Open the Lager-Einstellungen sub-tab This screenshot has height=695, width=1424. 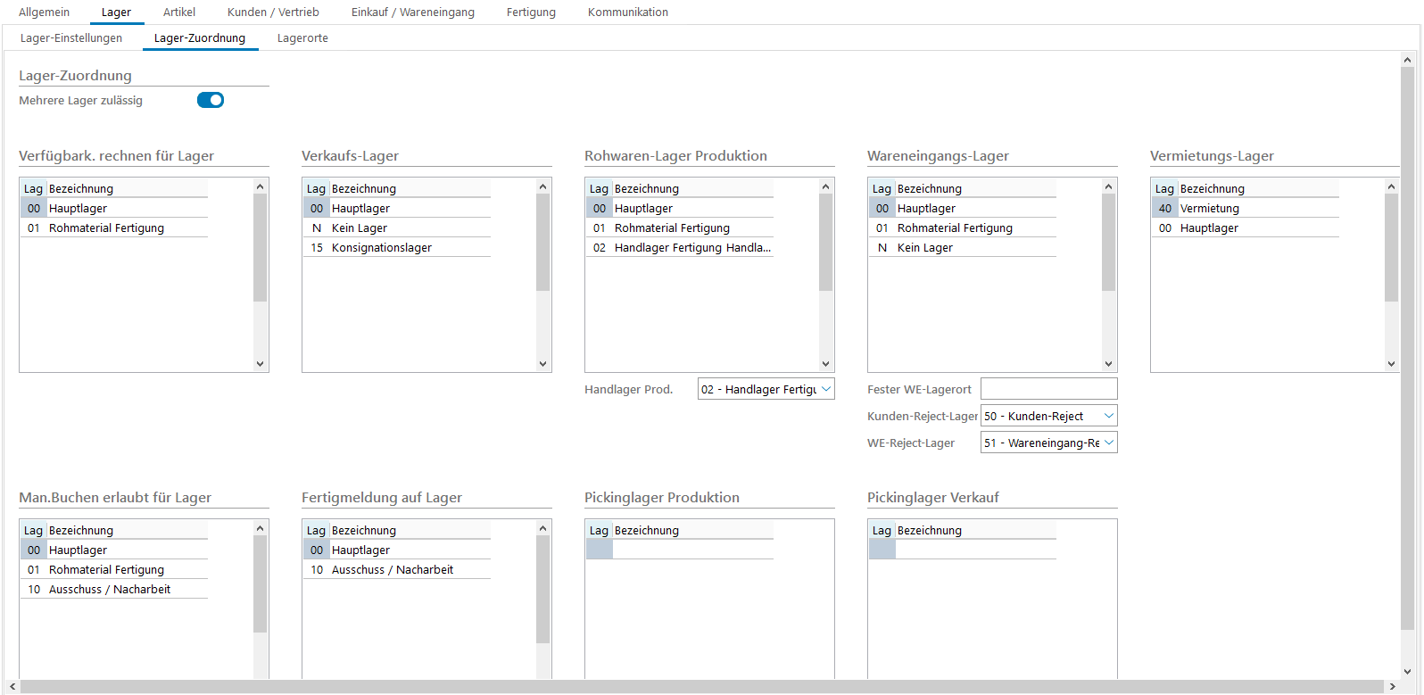(71, 38)
